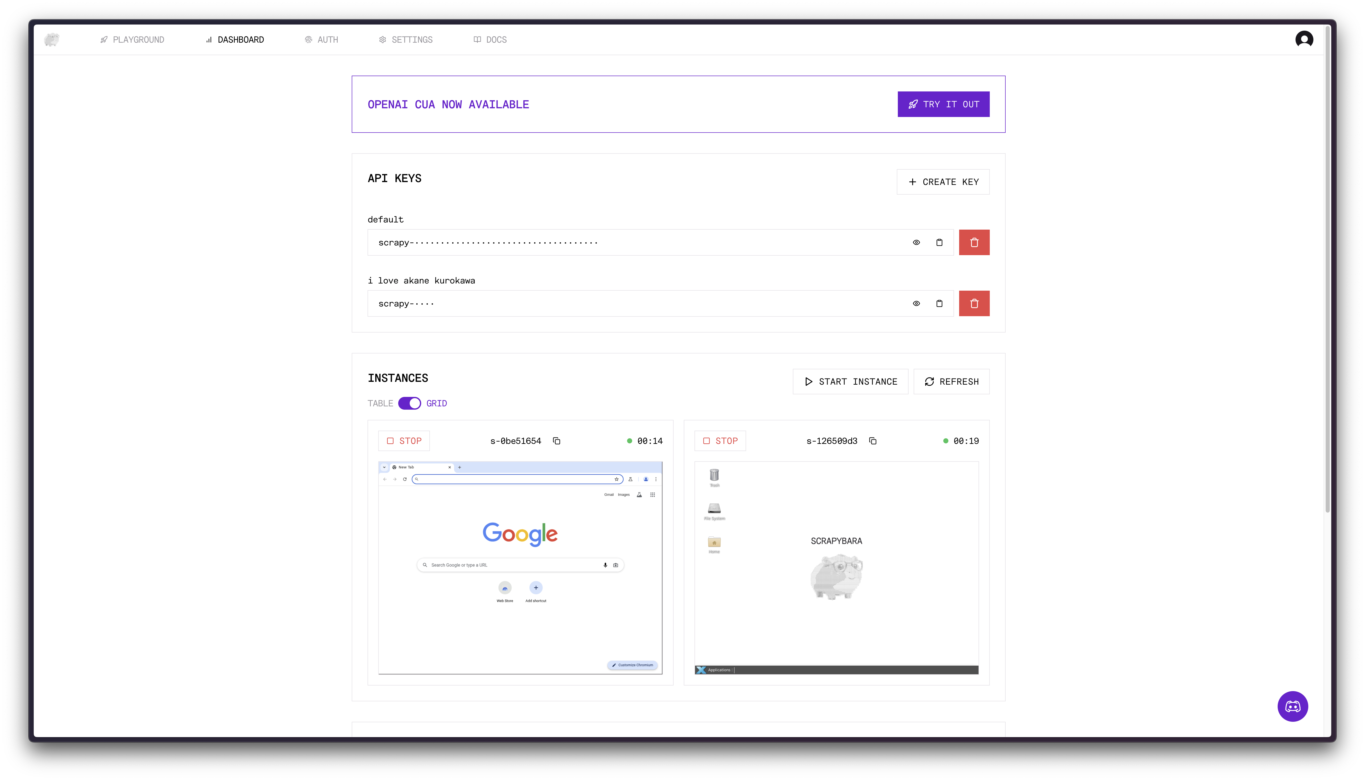
Task: Open the Docs tab
Action: (490, 40)
